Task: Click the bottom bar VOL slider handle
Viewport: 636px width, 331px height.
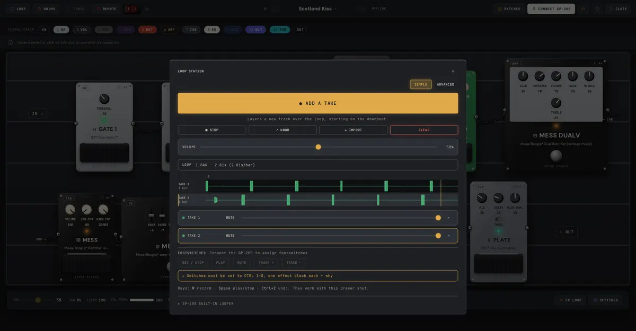Action: [38, 300]
